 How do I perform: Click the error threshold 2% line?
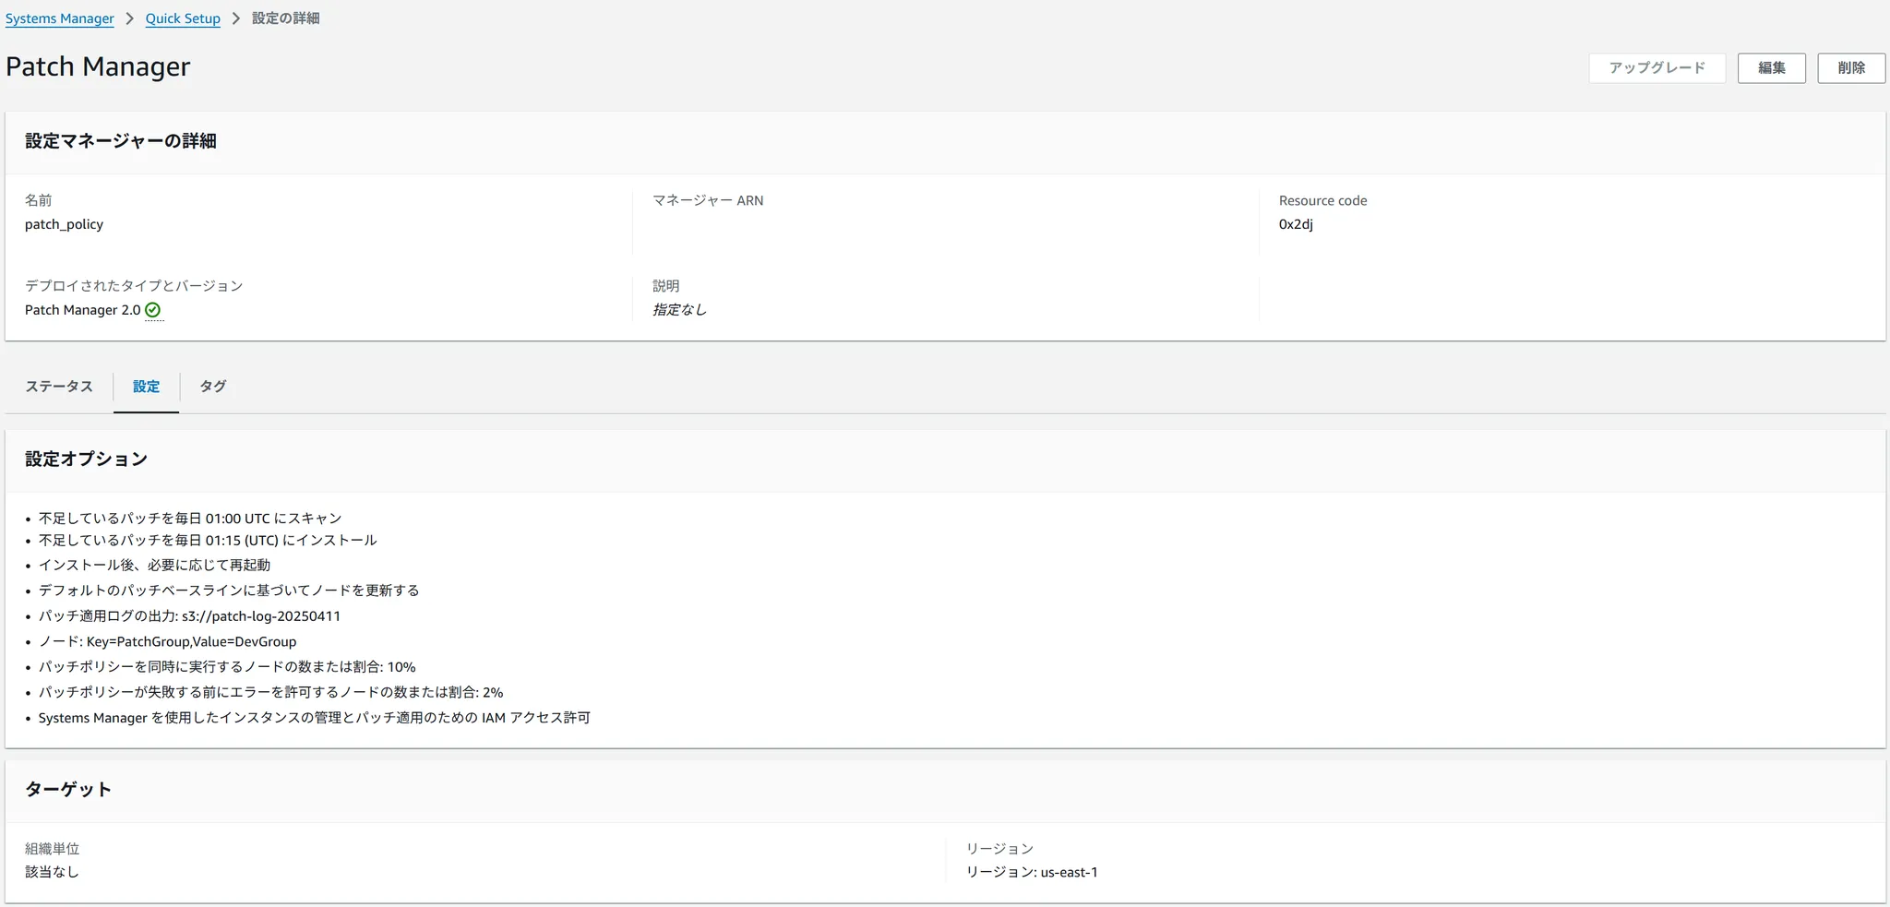tap(270, 693)
